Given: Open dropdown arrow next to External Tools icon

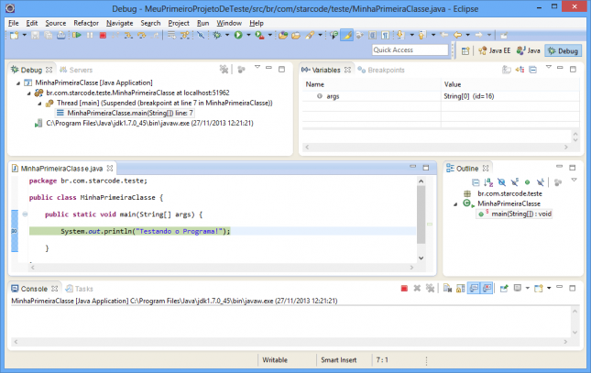Looking at the screenshot, I should pyautogui.click(x=270, y=35).
